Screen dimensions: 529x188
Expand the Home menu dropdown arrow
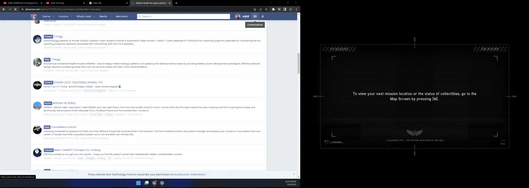coord(53,16)
